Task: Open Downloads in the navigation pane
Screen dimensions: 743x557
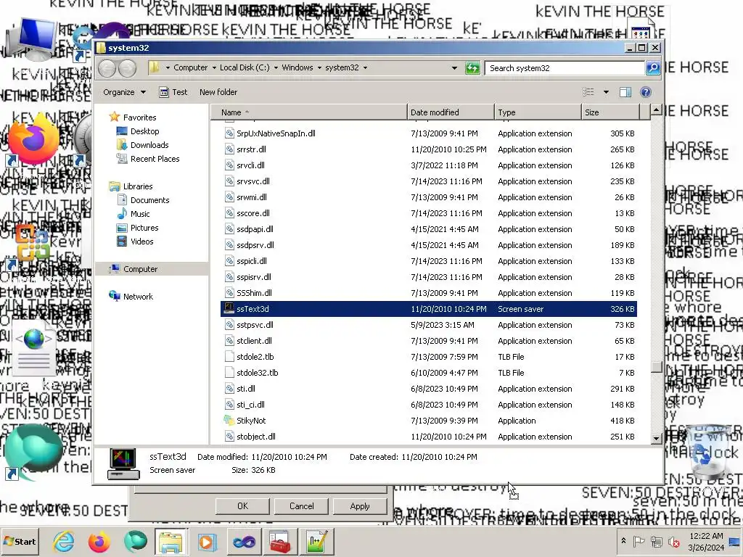Action: pos(149,145)
